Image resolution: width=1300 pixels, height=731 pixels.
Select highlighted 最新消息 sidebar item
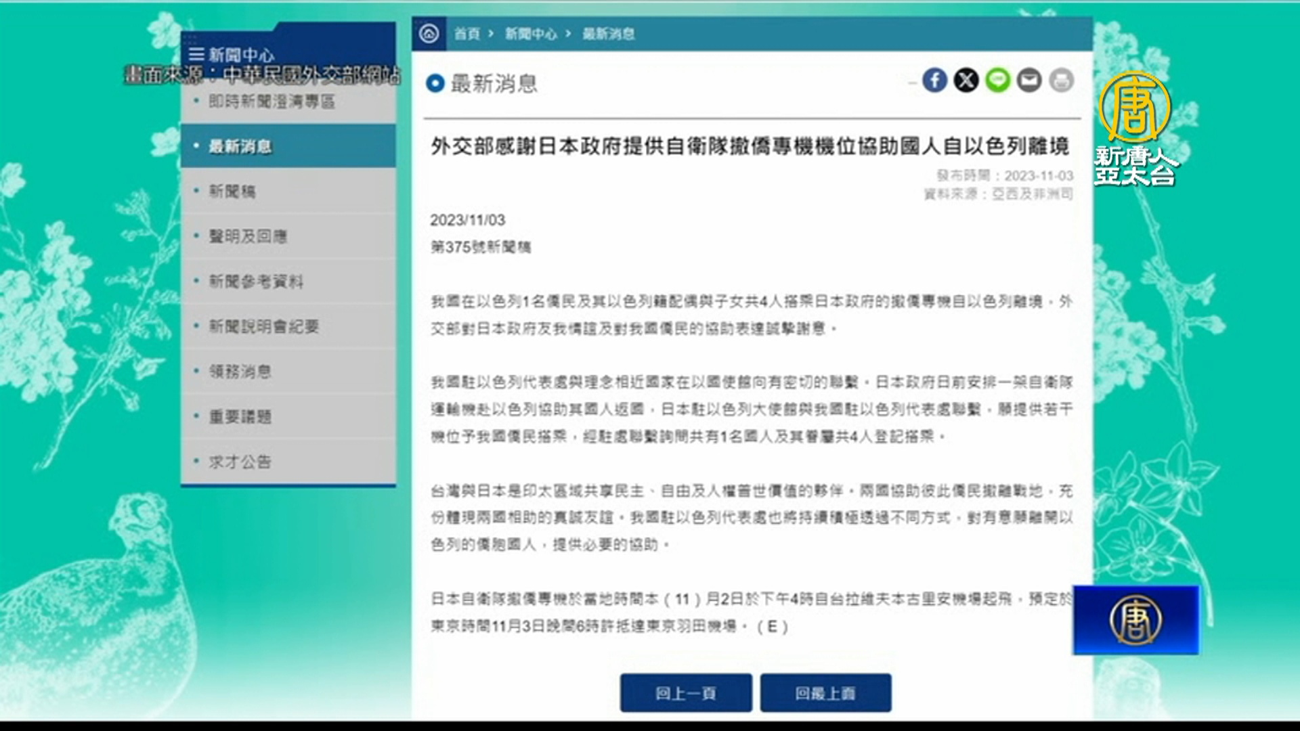click(240, 146)
